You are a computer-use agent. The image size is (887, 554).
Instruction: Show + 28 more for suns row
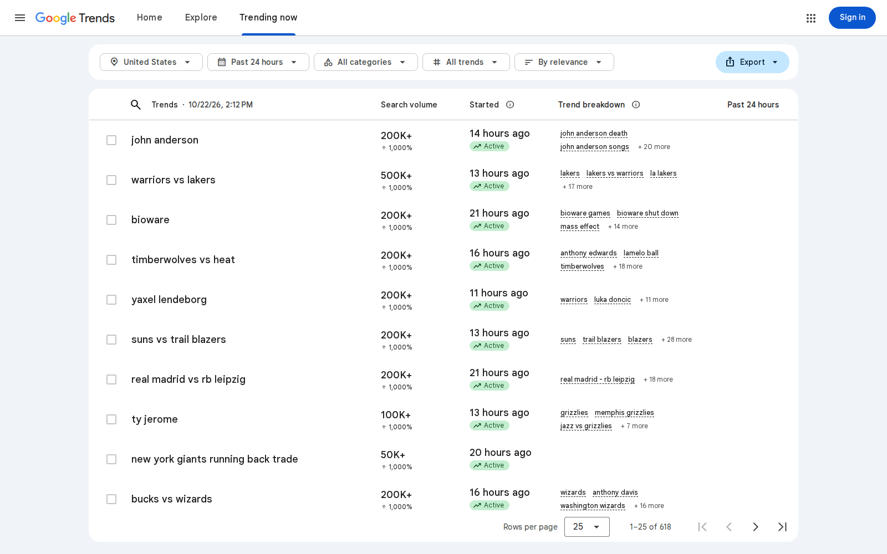676,340
